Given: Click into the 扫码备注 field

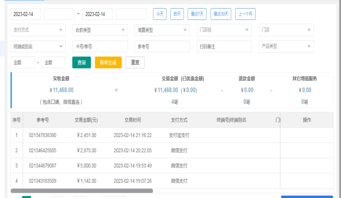Looking at the screenshot, I should pos(224,46).
